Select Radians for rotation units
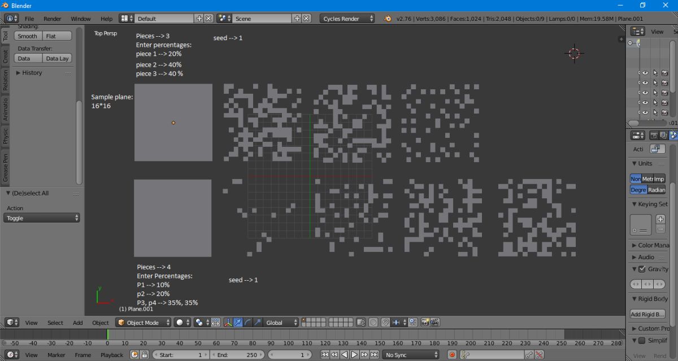Screen dimensions: 678x361 point(657,190)
